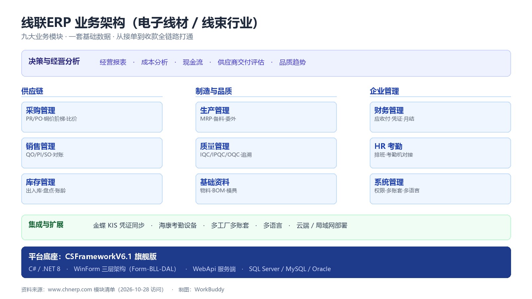Open the 质量管理 module title
The height and width of the screenshot is (299, 532).
coord(215,146)
